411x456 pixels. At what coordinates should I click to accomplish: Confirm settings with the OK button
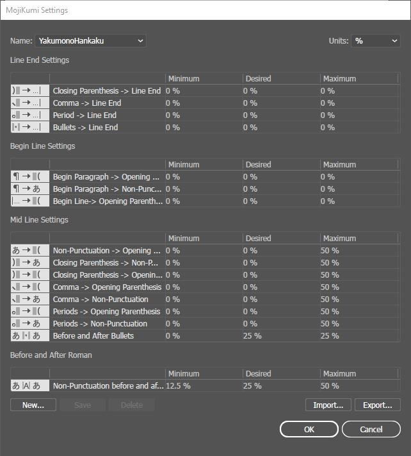click(309, 429)
